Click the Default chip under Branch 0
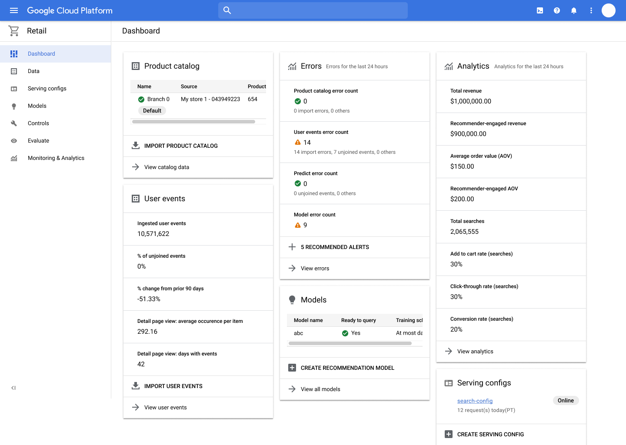The width and height of the screenshot is (626, 445). pos(152,111)
